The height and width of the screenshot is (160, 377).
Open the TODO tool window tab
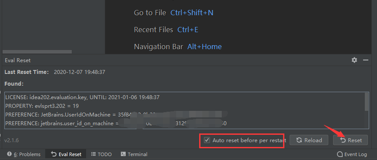point(101,154)
